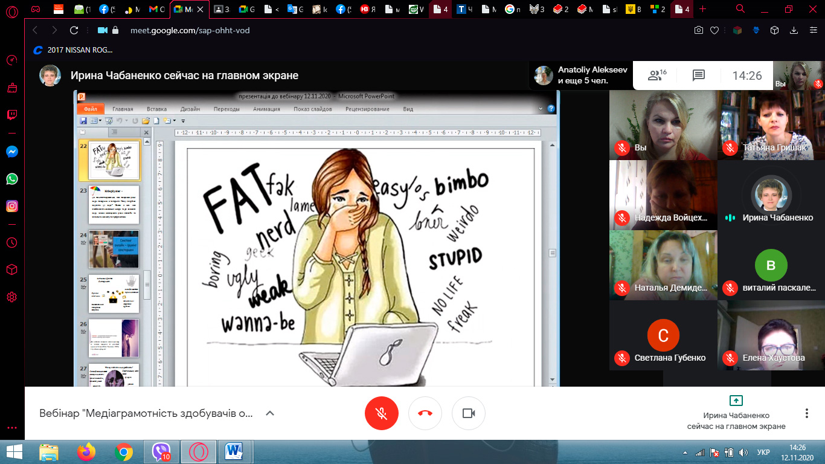Reload the Google Meet page
825x464 pixels.
(74, 30)
